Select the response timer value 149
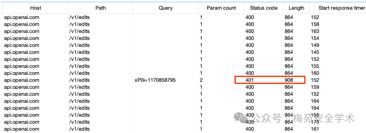The image size is (366, 133). [x=314, y=45]
